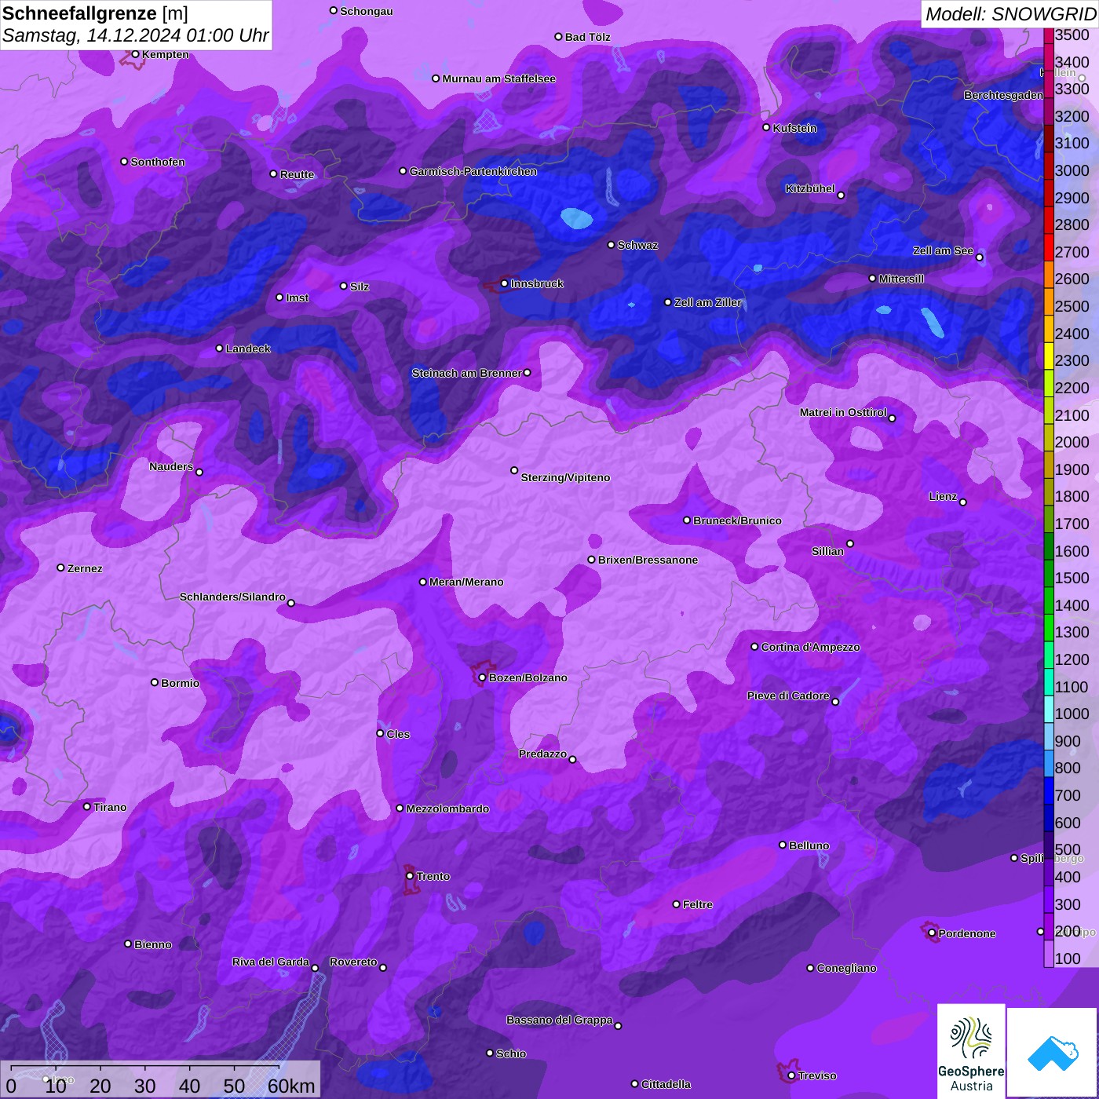Click the "Schlanders/Silandro" label
The width and height of the screenshot is (1099, 1099).
[x=232, y=597]
